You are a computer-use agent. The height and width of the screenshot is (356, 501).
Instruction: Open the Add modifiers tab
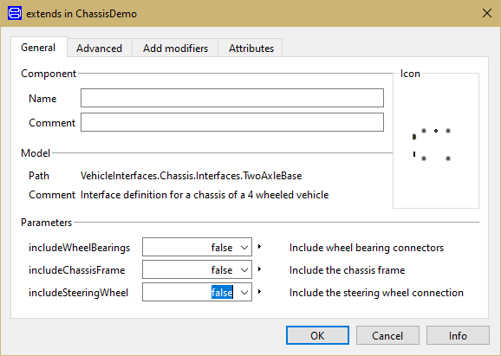175,49
